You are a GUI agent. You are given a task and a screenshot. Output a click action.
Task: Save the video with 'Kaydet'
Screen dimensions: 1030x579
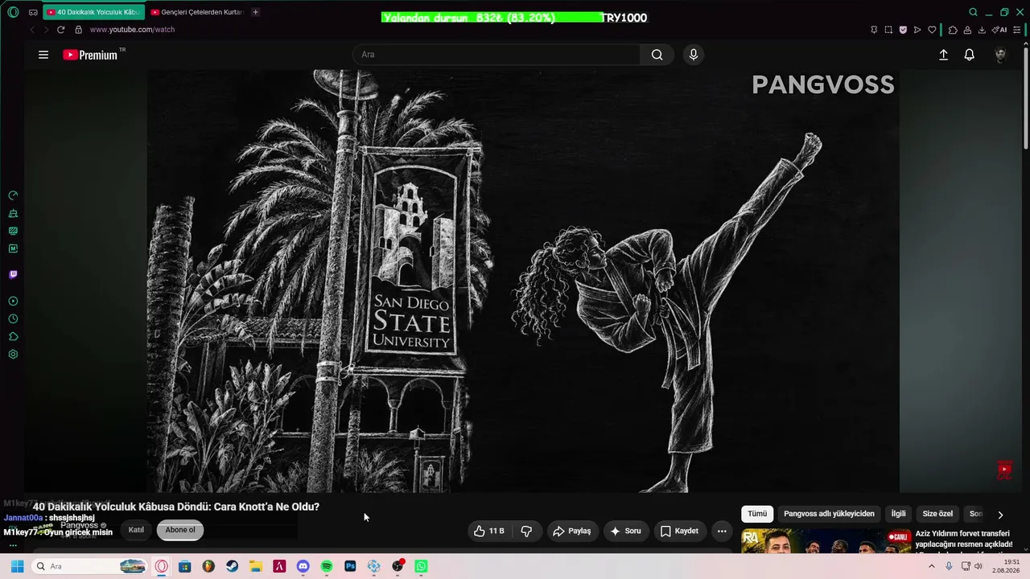click(x=679, y=531)
